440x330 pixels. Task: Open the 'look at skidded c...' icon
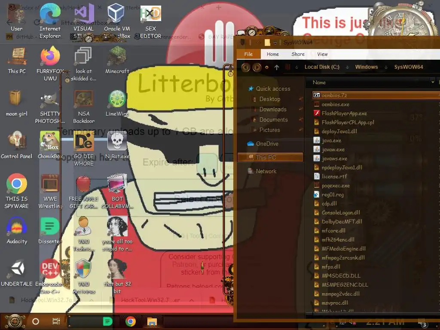pos(84,64)
